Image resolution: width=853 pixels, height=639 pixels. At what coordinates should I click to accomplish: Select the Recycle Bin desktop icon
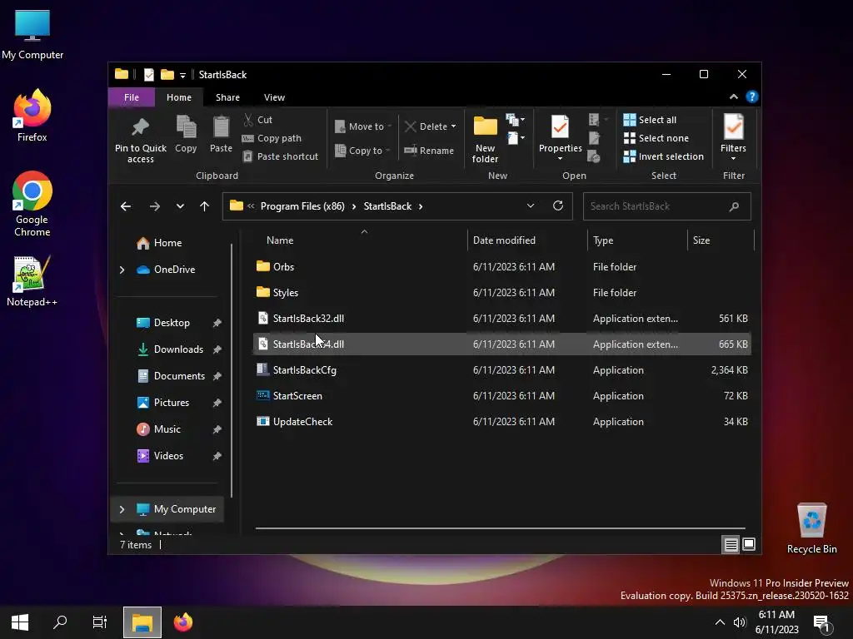coord(811,528)
